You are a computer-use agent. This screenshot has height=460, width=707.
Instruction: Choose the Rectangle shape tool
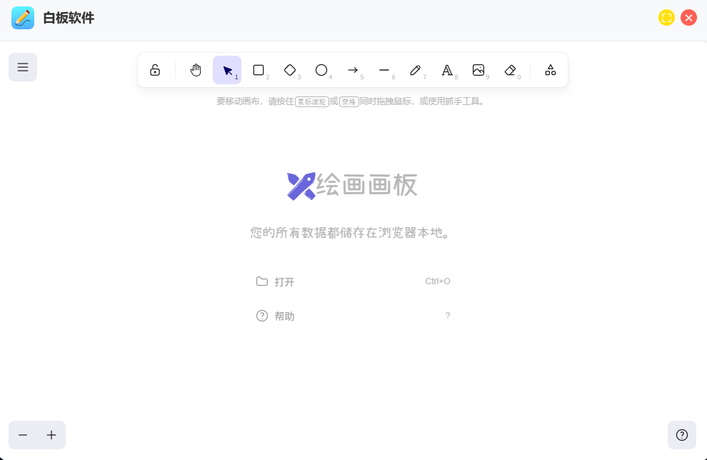coord(259,70)
